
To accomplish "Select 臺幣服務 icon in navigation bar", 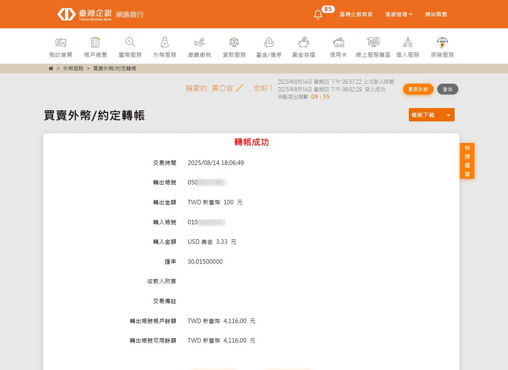I will 130,42.
